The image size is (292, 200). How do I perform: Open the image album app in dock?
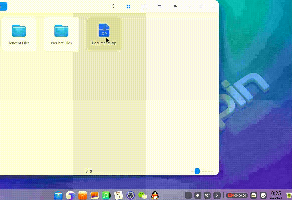coord(95,195)
